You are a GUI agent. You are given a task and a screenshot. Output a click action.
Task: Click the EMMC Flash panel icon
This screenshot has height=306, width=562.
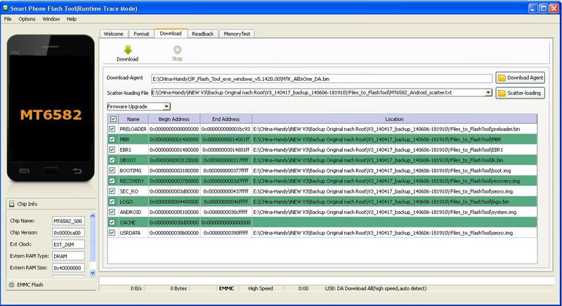click(11, 284)
